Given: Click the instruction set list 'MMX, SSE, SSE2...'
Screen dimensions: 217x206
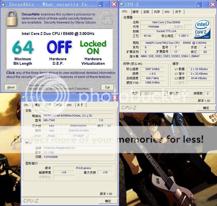Looking at the screenshot, I should (x=176, y=56).
